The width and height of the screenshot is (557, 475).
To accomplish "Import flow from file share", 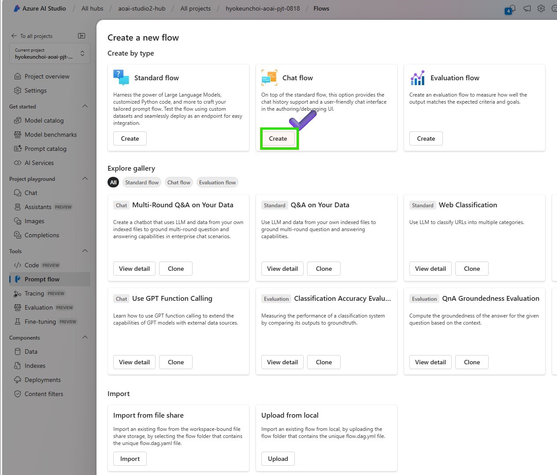I will pyautogui.click(x=130, y=459).
